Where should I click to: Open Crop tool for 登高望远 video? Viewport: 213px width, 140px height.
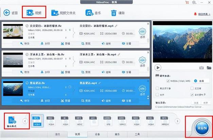(x=86, y=101)
